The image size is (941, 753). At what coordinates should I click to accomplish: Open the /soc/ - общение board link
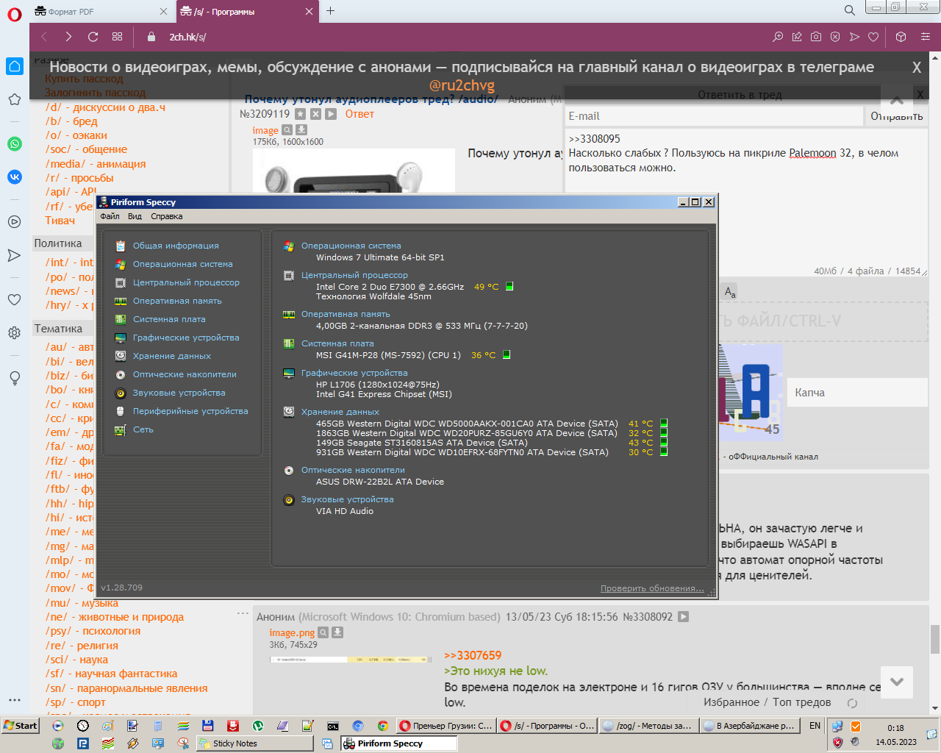[86, 149]
